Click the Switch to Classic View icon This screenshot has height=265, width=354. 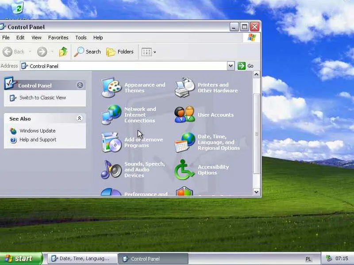[13, 98]
